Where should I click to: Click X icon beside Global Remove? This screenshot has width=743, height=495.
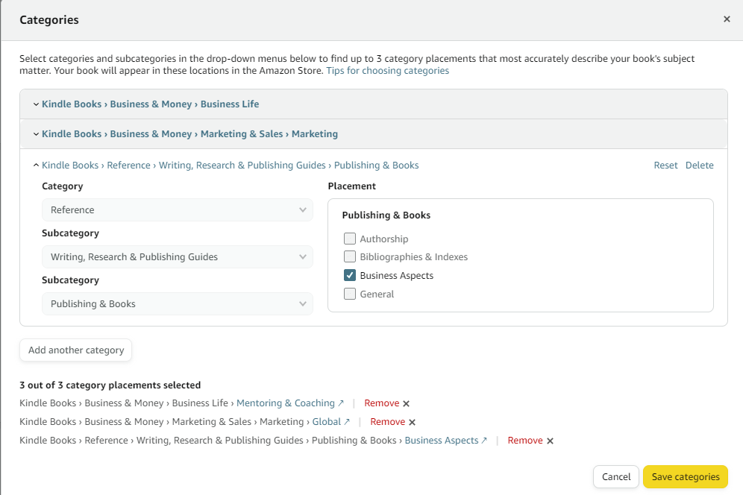(x=413, y=422)
